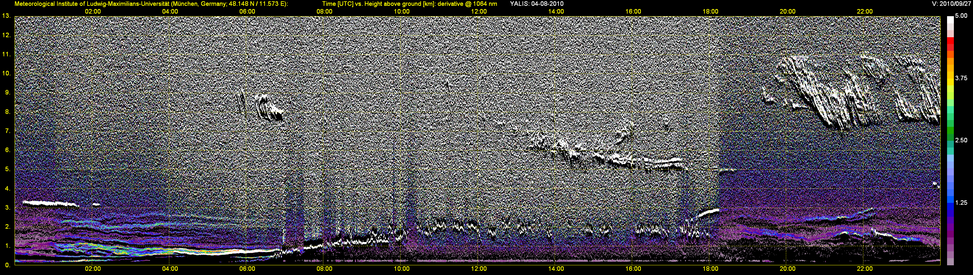Pick the 10:00 label on the bottom time axis
The height and width of the screenshot is (275, 973).
tap(402, 269)
